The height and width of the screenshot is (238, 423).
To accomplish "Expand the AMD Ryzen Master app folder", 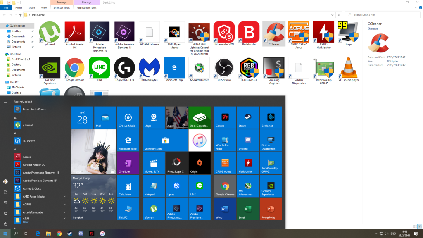I will pyautogui.click(x=65, y=196).
